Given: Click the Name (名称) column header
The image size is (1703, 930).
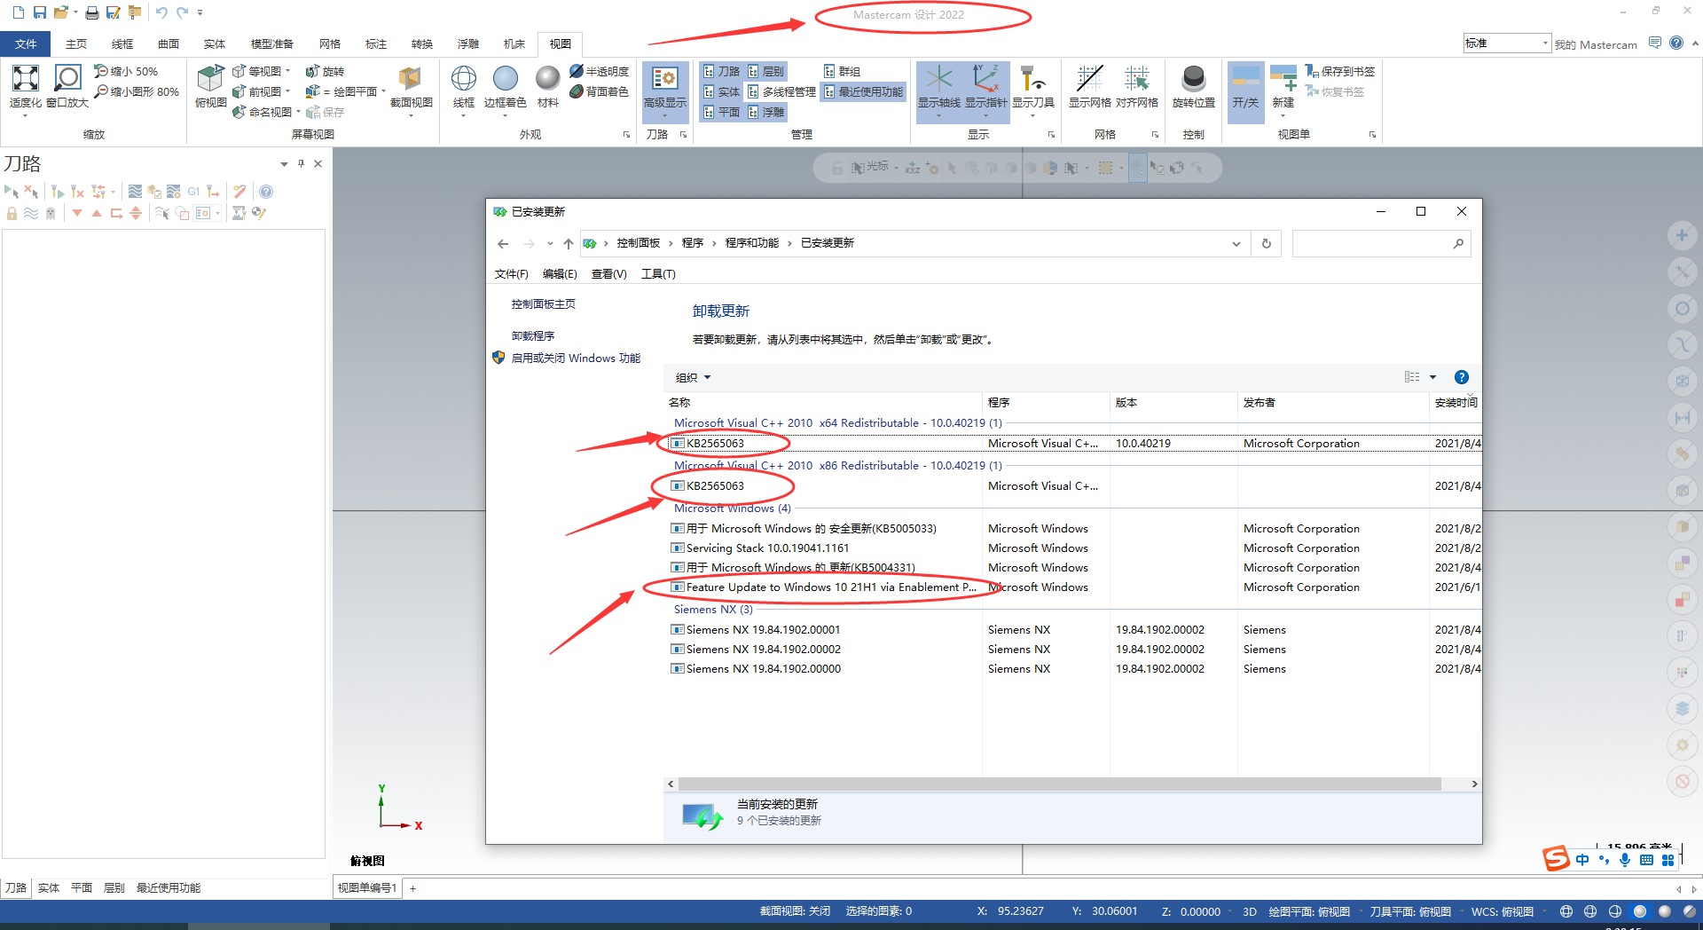Looking at the screenshot, I should [823, 402].
